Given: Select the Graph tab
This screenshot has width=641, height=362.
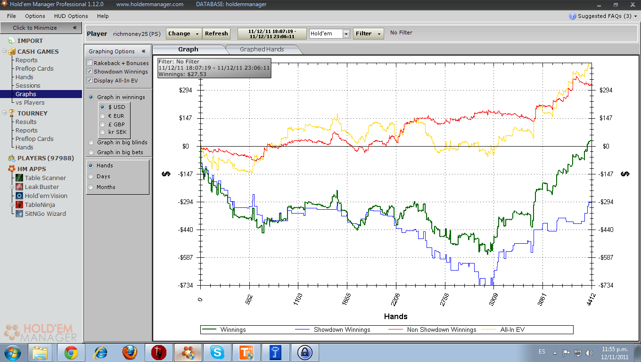Looking at the screenshot, I should pyautogui.click(x=189, y=49).
